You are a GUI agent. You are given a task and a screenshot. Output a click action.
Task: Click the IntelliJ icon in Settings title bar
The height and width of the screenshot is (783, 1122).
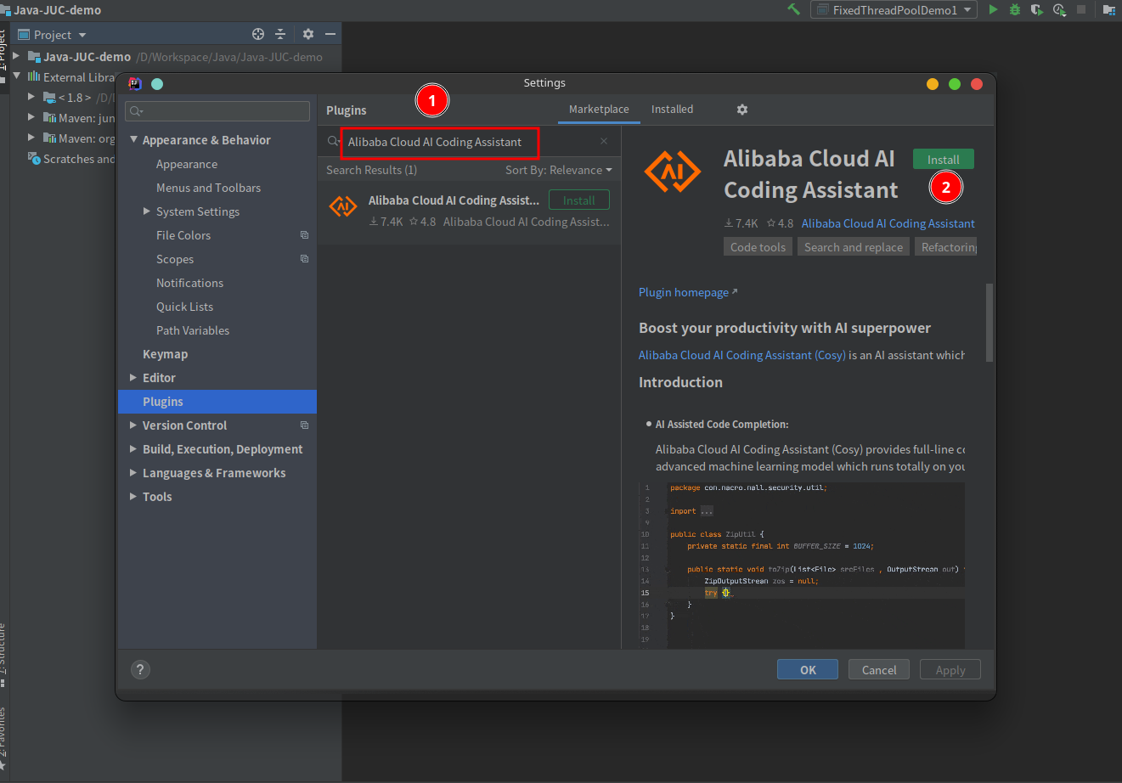pos(135,83)
